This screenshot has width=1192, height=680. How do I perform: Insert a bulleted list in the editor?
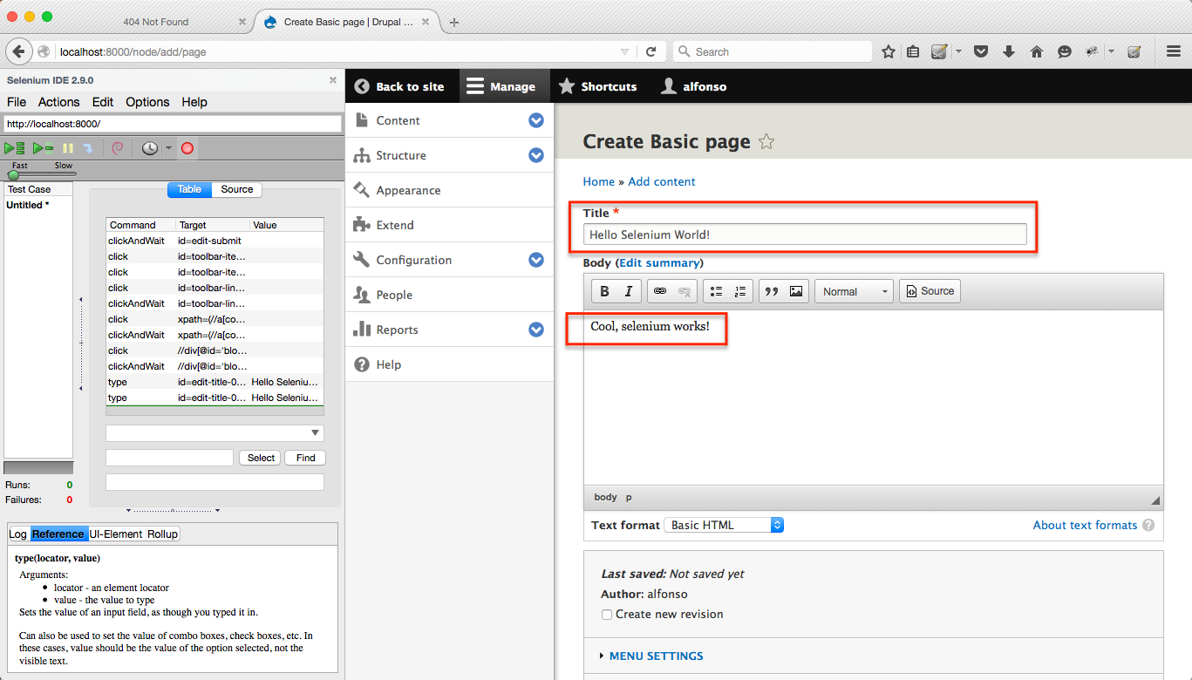(716, 291)
